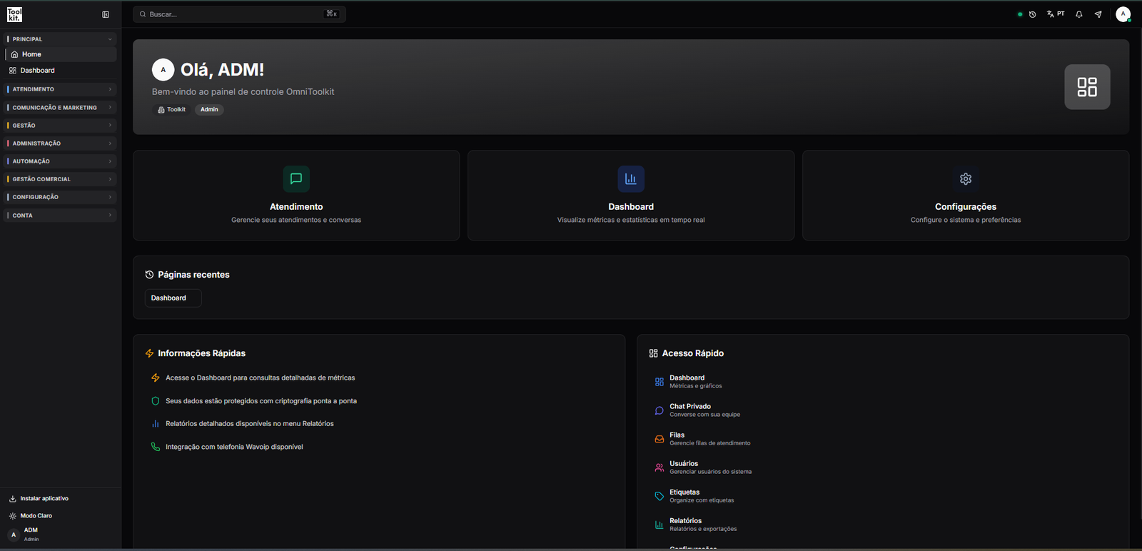Expand Conta sidebar section

click(60, 215)
